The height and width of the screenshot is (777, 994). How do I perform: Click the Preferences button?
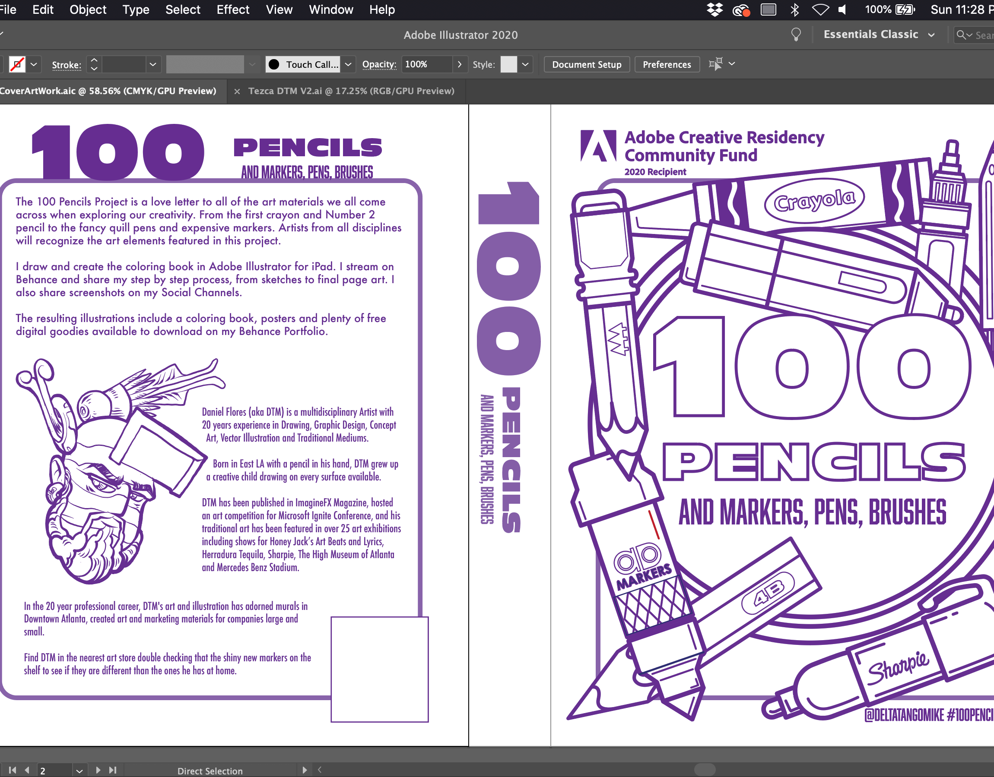point(667,64)
